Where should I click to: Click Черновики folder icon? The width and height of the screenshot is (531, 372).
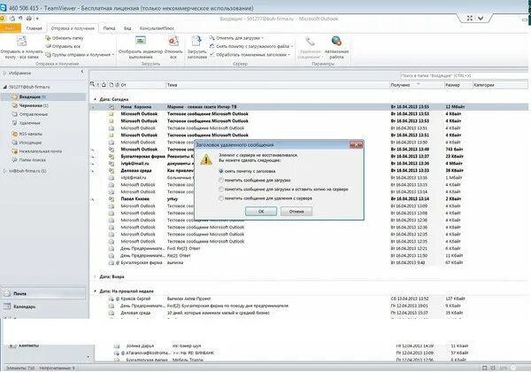(x=14, y=105)
